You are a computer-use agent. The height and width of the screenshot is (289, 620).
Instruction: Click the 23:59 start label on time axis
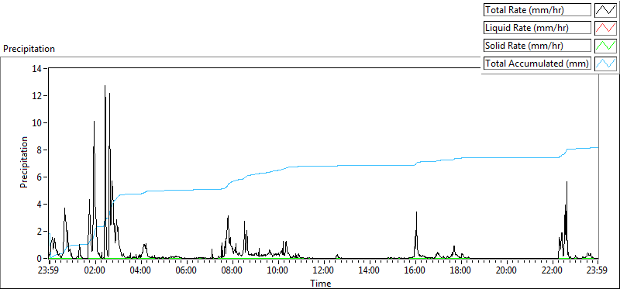tap(50, 271)
